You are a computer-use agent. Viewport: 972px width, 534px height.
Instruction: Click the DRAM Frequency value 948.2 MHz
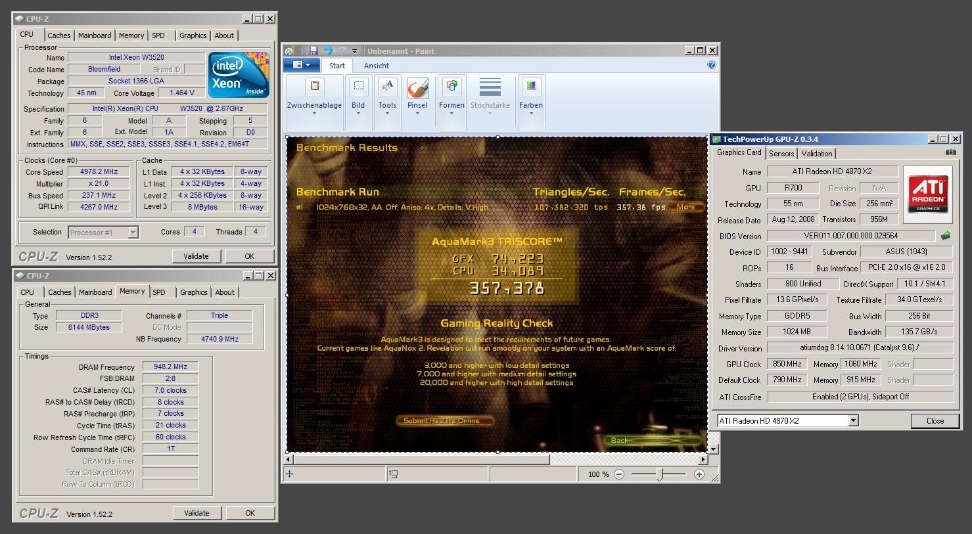click(x=170, y=367)
